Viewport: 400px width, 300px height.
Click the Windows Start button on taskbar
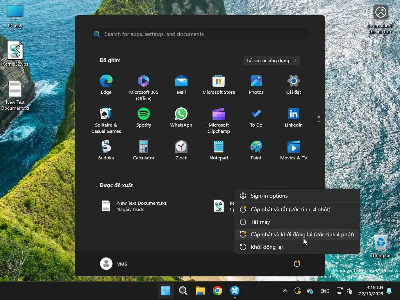pyautogui.click(x=166, y=291)
